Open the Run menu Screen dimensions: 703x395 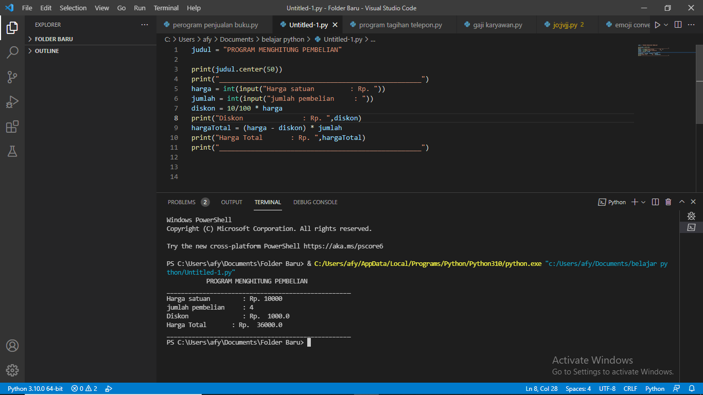point(139,8)
